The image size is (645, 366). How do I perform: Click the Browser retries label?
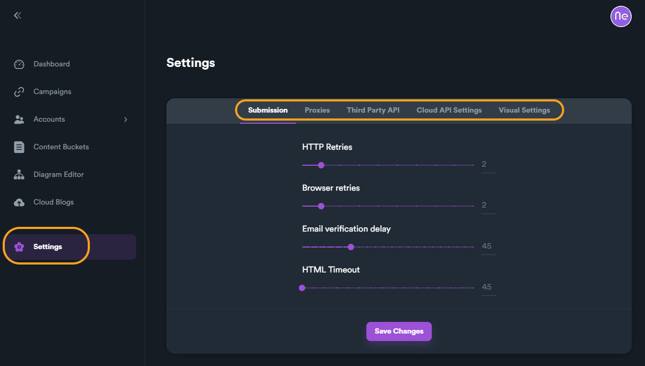click(331, 188)
